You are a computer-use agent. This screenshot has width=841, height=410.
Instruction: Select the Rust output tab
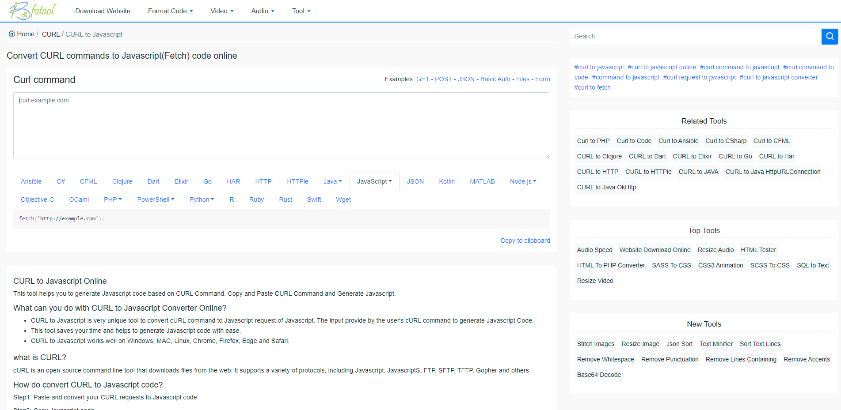285,199
